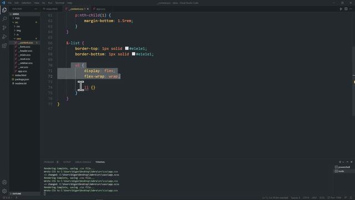The width and height of the screenshot is (355, 200).
Task: Click the Visual Studio Code logo
Action: point(3,3)
